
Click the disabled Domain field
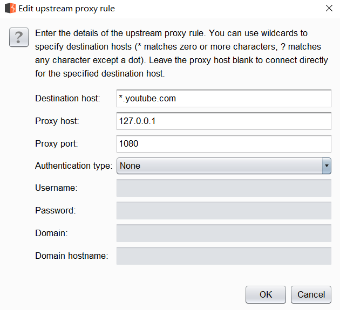pyautogui.click(x=223, y=233)
